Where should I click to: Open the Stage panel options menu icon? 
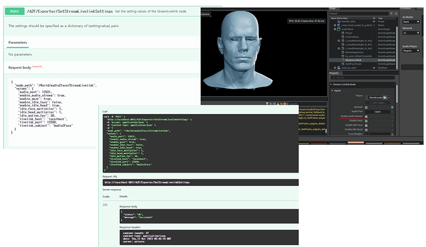(396, 14)
